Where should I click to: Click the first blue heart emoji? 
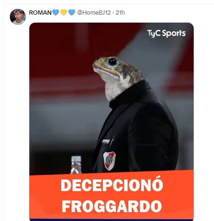[55, 12]
